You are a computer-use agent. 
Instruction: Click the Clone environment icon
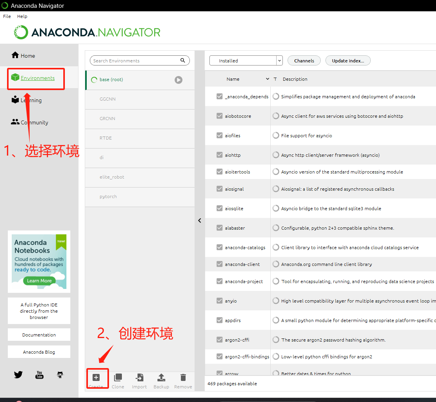[118, 377]
